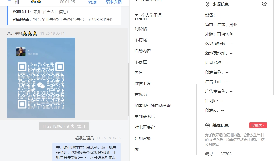The width and height of the screenshot is (274, 161).
Task: Click the 省市：广东，潮州 field
Action: click(221, 25)
